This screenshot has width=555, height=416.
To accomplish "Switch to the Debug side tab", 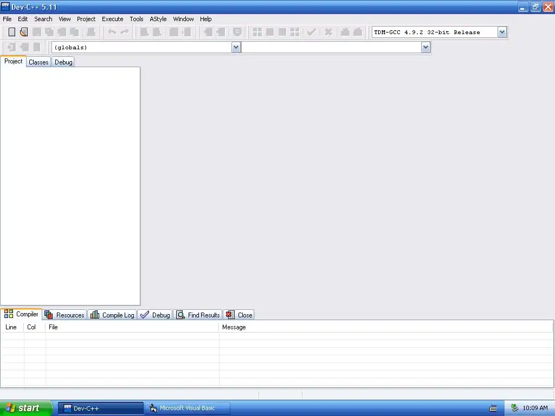I will (63, 62).
